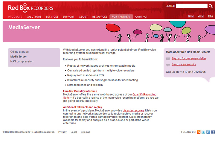Image resolution: width=218 pixels, height=168 pixels.
Task: Click the Additional fall-back and replay heading
Action: pos(83,107)
